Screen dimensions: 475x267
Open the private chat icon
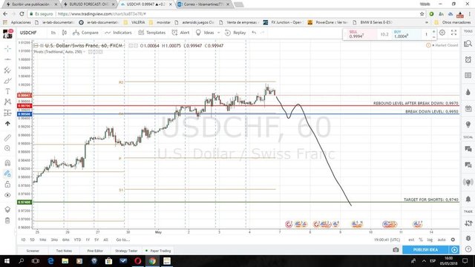pyautogui.click(x=468, y=165)
